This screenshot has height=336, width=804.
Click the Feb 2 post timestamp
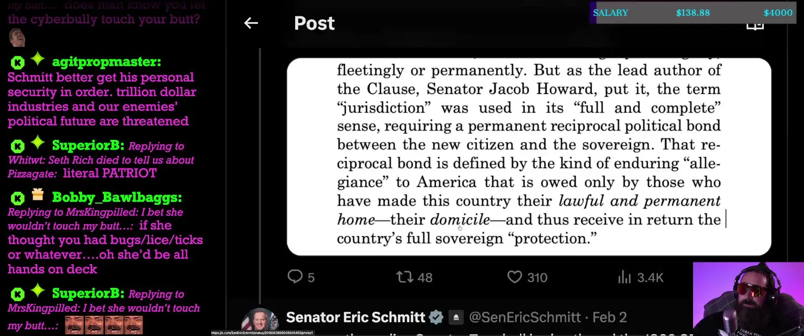[609, 317]
